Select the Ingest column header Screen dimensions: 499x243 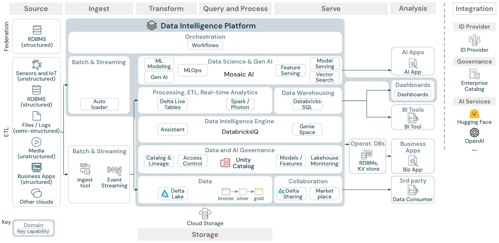click(99, 9)
